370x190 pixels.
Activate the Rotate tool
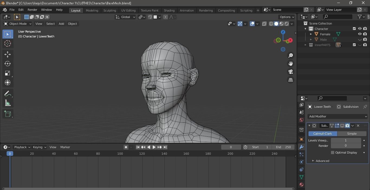click(8, 64)
